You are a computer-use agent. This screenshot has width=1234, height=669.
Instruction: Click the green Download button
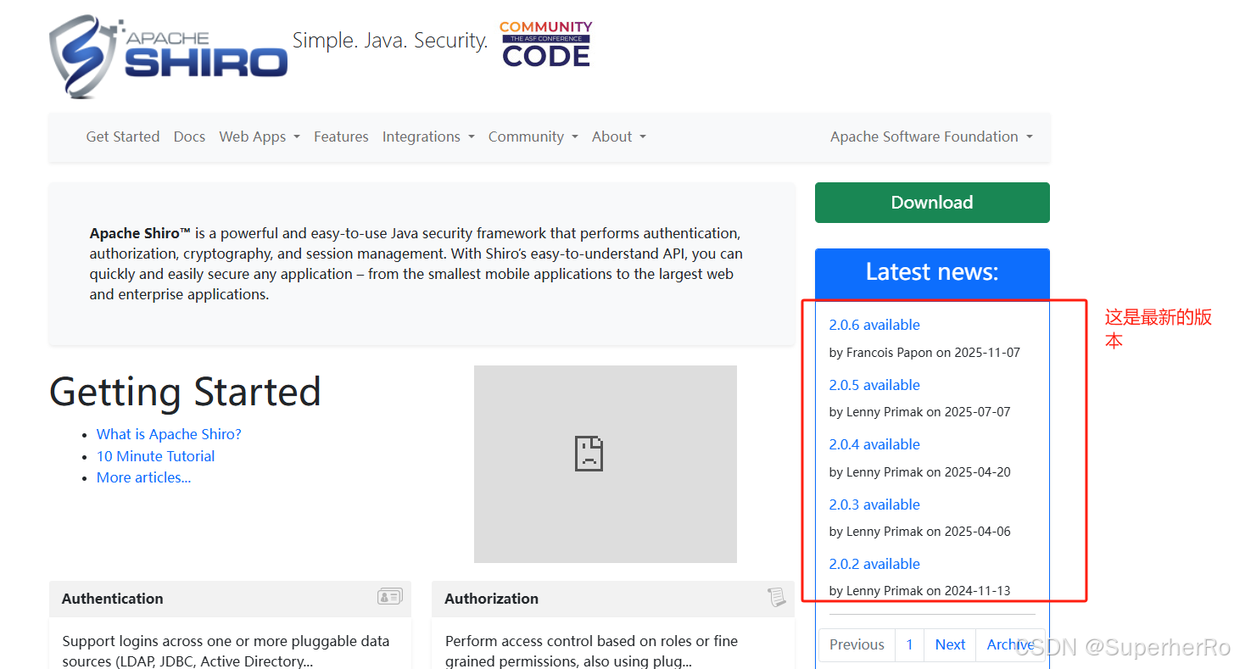(x=932, y=203)
